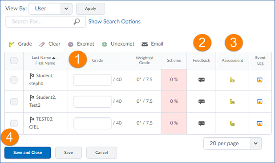Click 0 % scheme cell for Student, stephb
This screenshot has width=275, height=163.
pyautogui.click(x=174, y=80)
